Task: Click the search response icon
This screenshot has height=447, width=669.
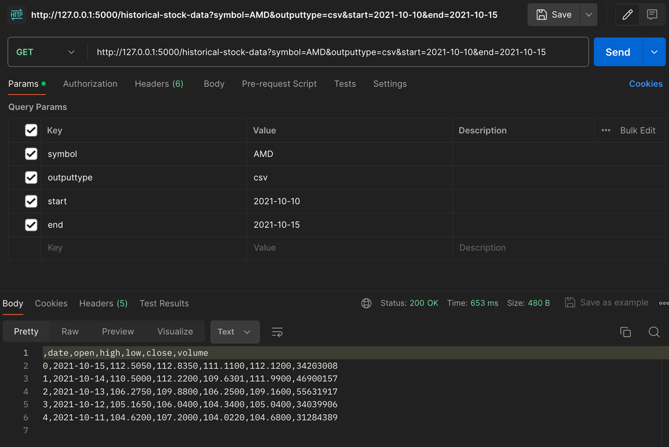Action: (654, 332)
